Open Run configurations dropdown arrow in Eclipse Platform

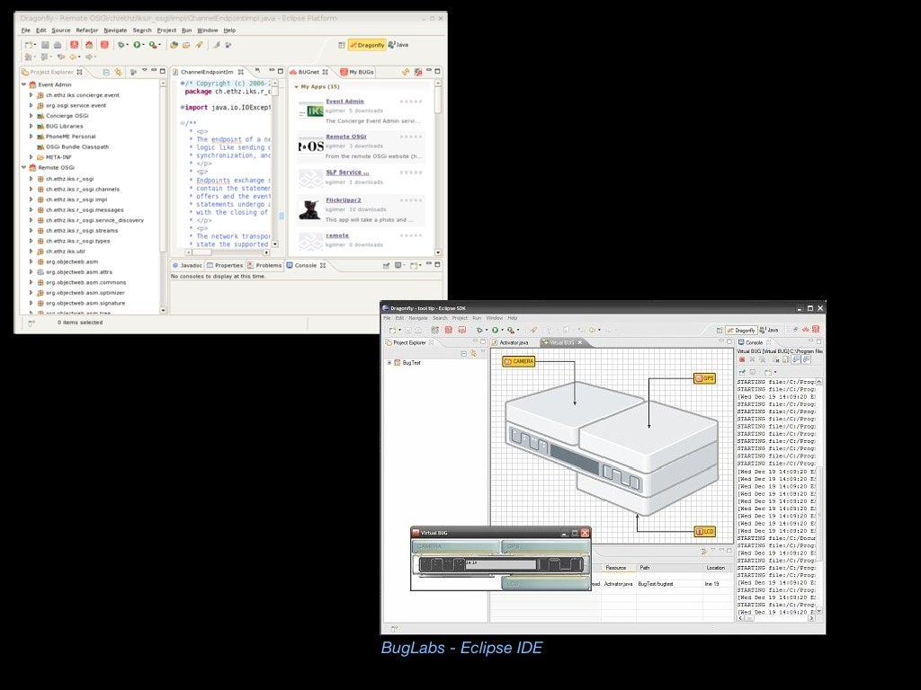(x=143, y=45)
